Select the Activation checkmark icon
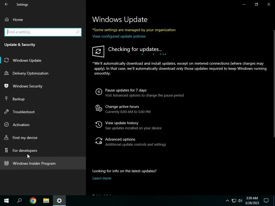 pos(6,124)
